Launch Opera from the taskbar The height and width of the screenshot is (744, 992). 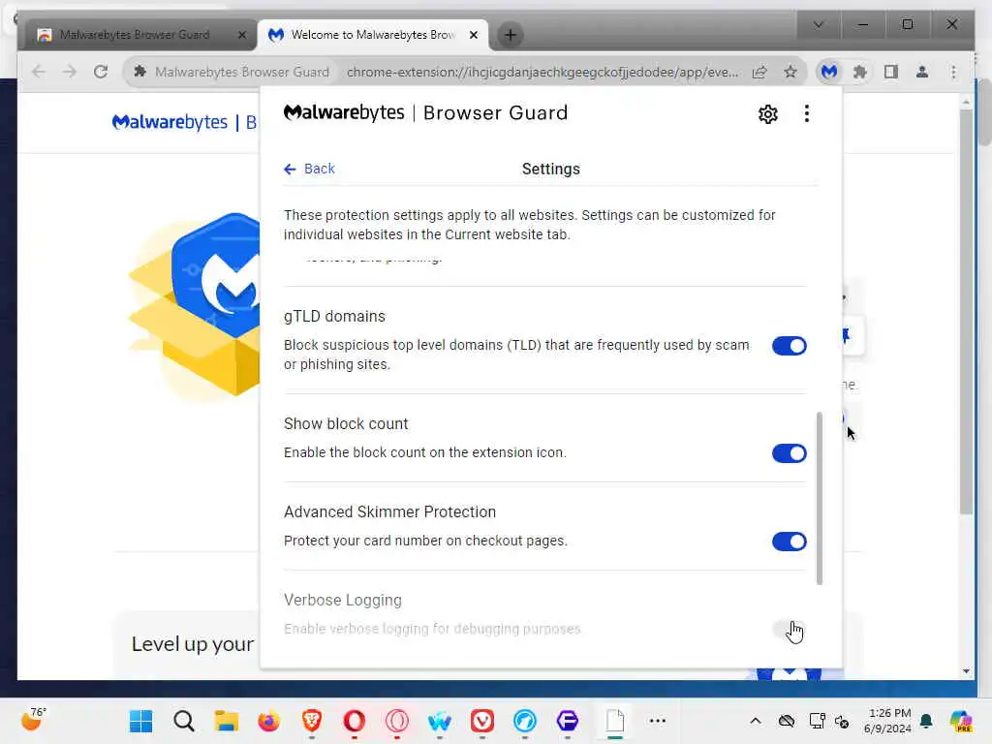(355, 721)
